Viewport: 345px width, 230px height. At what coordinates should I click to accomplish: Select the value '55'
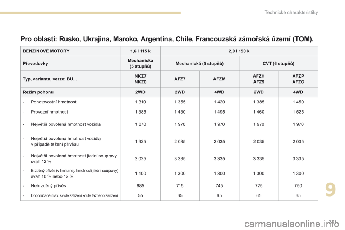coord(141,195)
